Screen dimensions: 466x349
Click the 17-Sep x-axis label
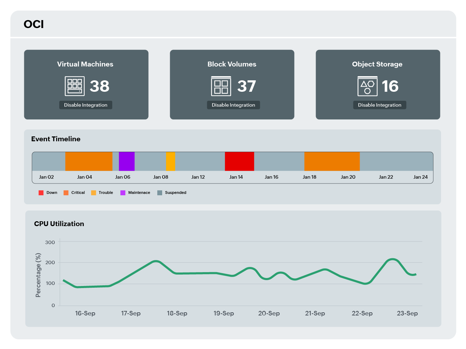tap(131, 313)
